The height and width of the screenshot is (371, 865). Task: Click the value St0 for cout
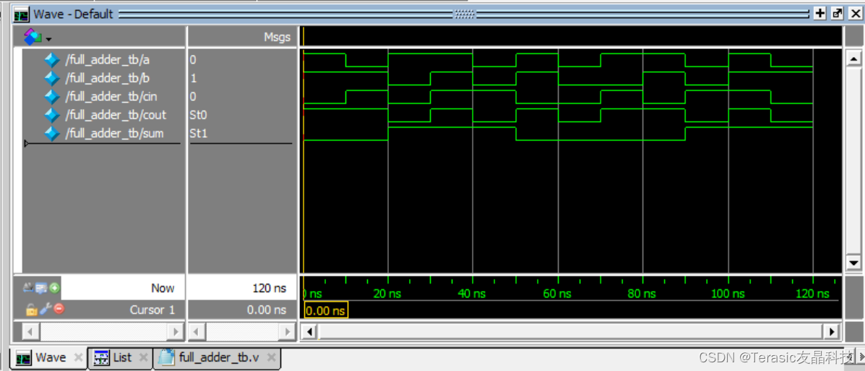click(x=199, y=115)
